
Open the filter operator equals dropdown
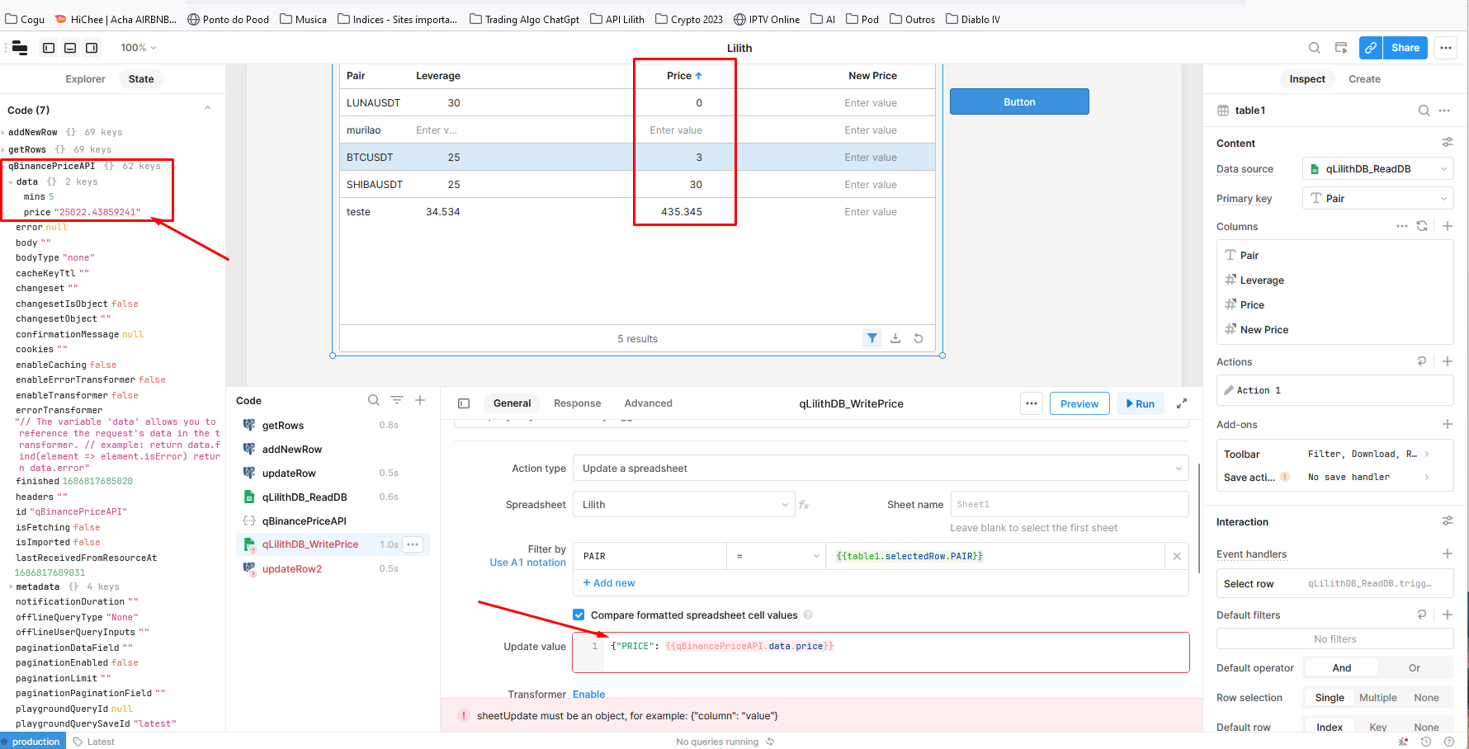pos(776,556)
